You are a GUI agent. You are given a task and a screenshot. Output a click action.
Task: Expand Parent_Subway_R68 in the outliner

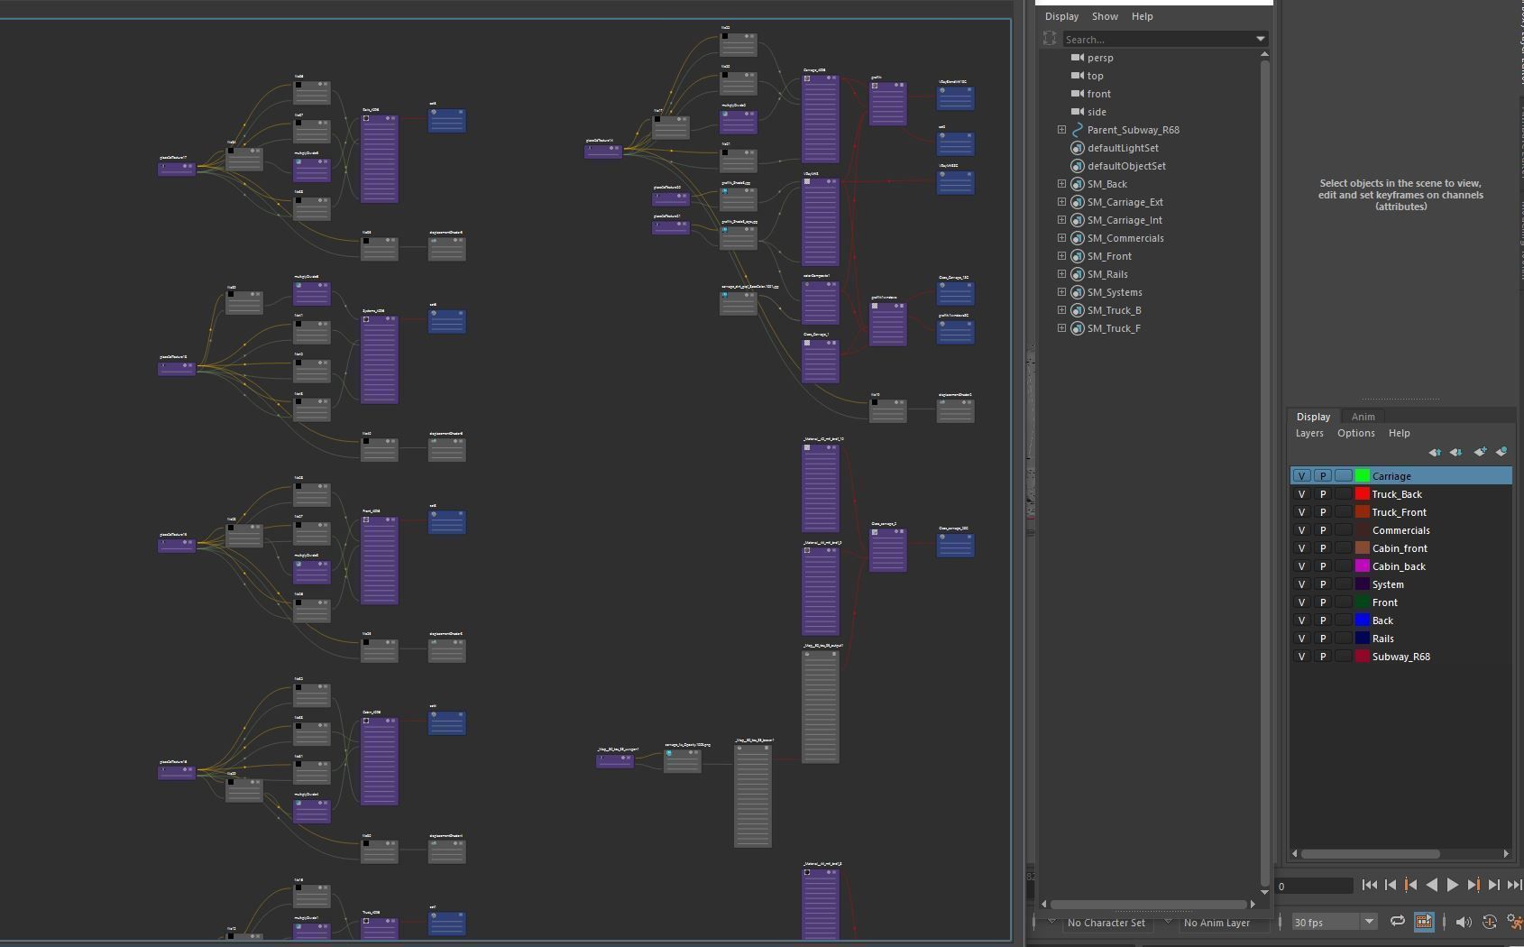tap(1061, 130)
